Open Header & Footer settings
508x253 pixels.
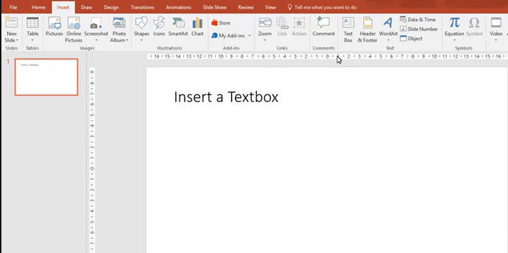click(367, 30)
